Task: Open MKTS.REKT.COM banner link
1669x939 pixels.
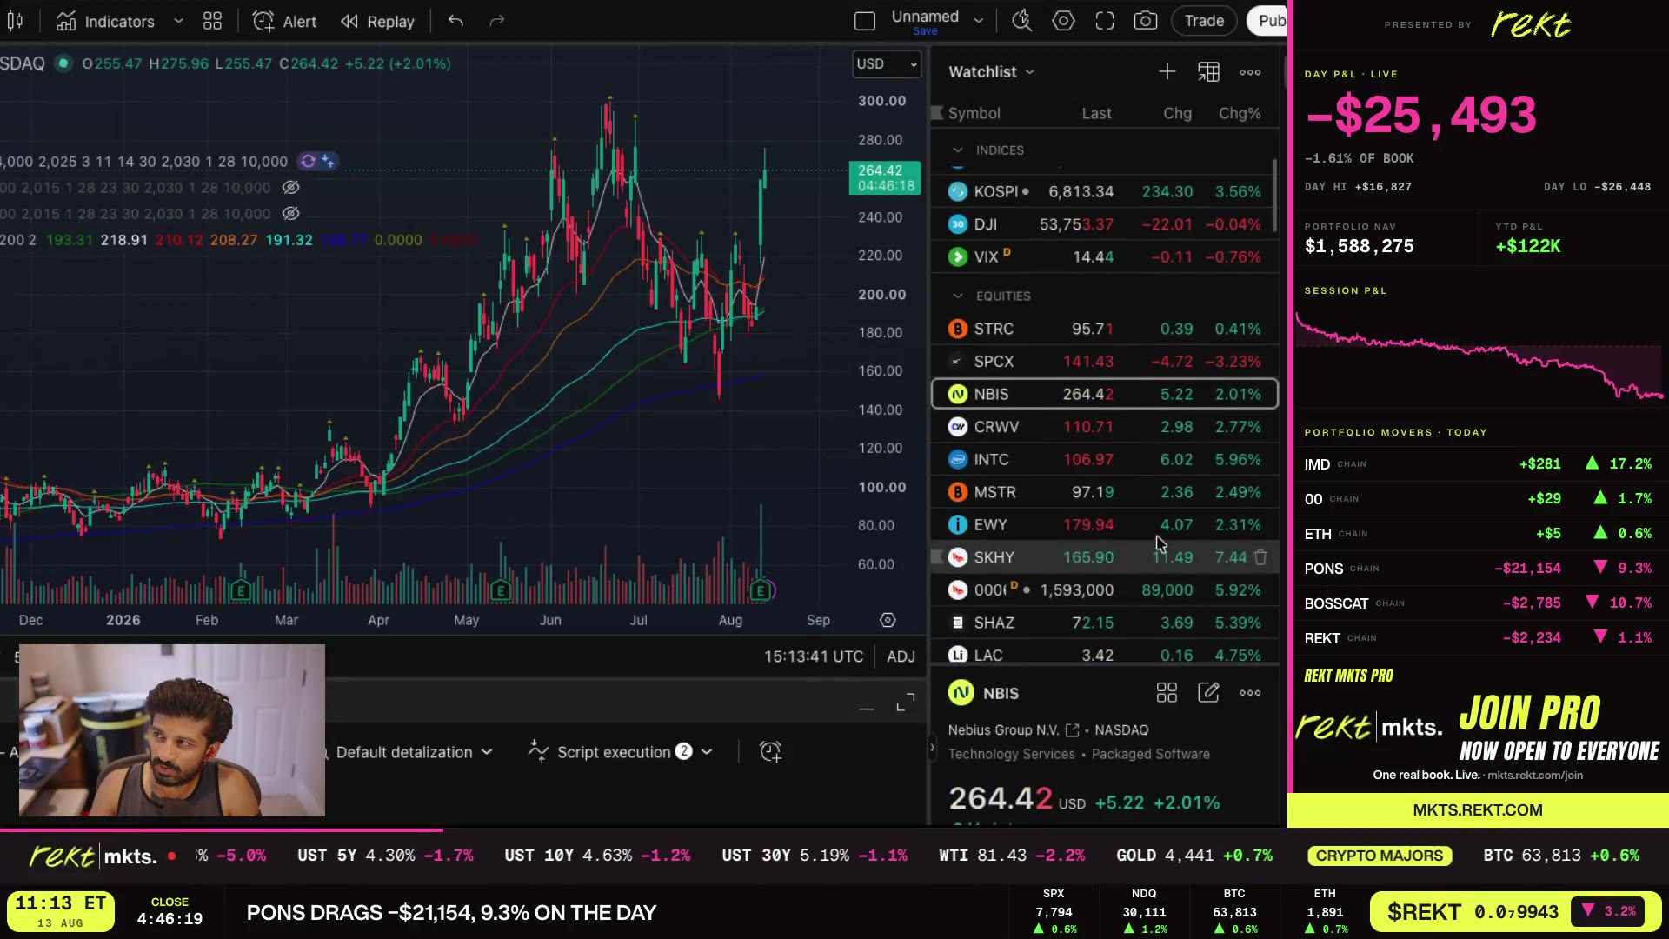Action: (x=1478, y=810)
